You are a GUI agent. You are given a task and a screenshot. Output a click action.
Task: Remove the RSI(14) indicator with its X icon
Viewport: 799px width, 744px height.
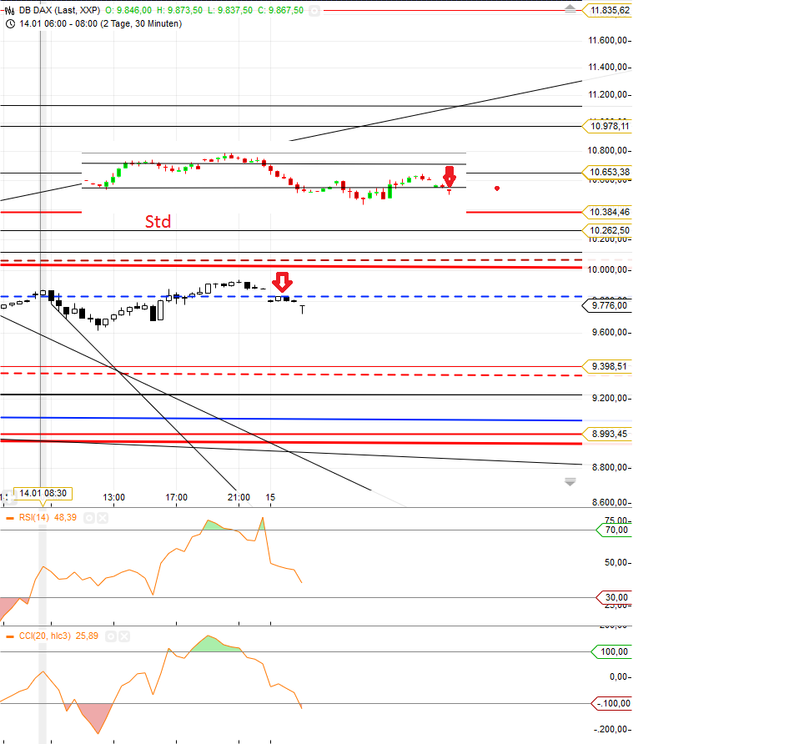102,517
